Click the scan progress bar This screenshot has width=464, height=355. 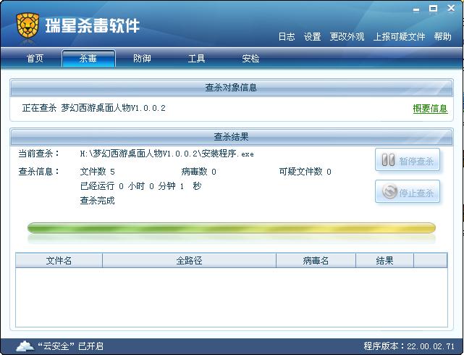point(232,228)
